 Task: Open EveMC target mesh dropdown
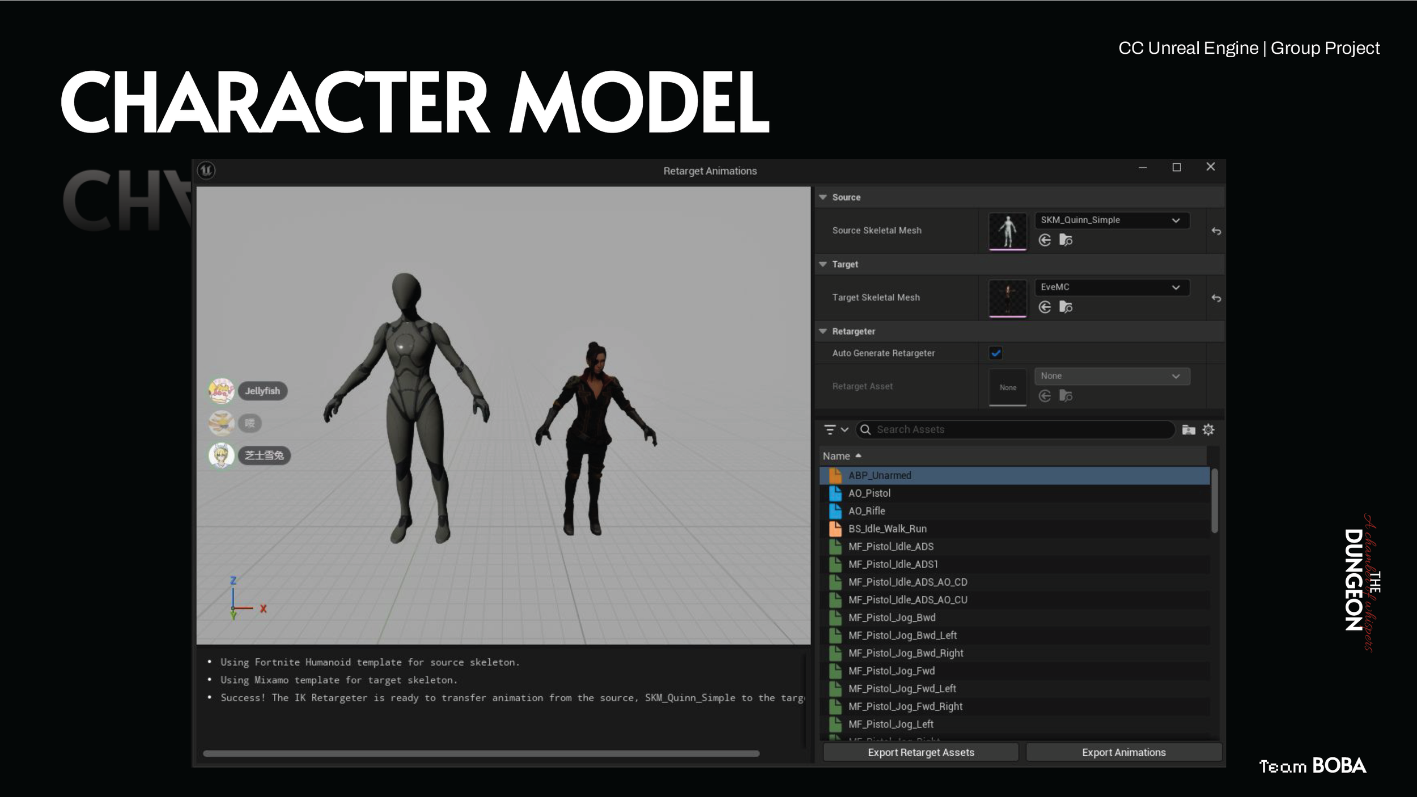click(x=1112, y=287)
